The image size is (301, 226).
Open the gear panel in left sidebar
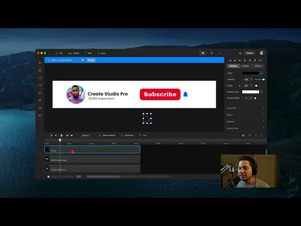coord(40,100)
